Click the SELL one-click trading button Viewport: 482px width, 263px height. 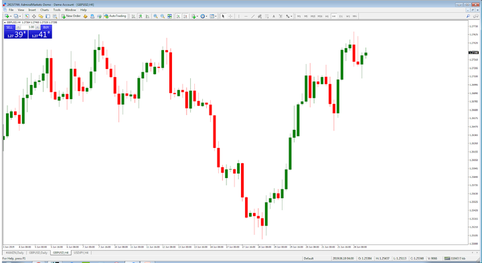tap(9, 27)
